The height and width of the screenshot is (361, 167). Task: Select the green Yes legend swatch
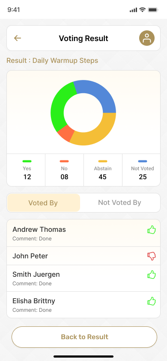pyautogui.click(x=27, y=161)
